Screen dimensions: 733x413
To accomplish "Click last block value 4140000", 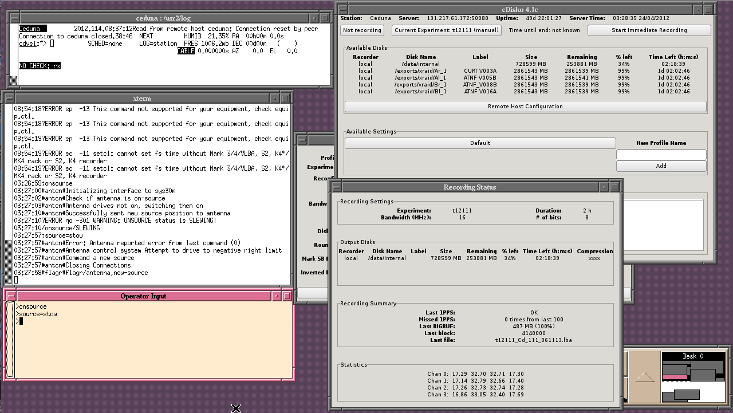I will pyautogui.click(x=533, y=333).
